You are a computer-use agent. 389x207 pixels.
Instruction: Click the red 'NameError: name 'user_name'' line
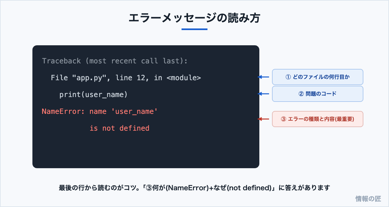coord(100,112)
